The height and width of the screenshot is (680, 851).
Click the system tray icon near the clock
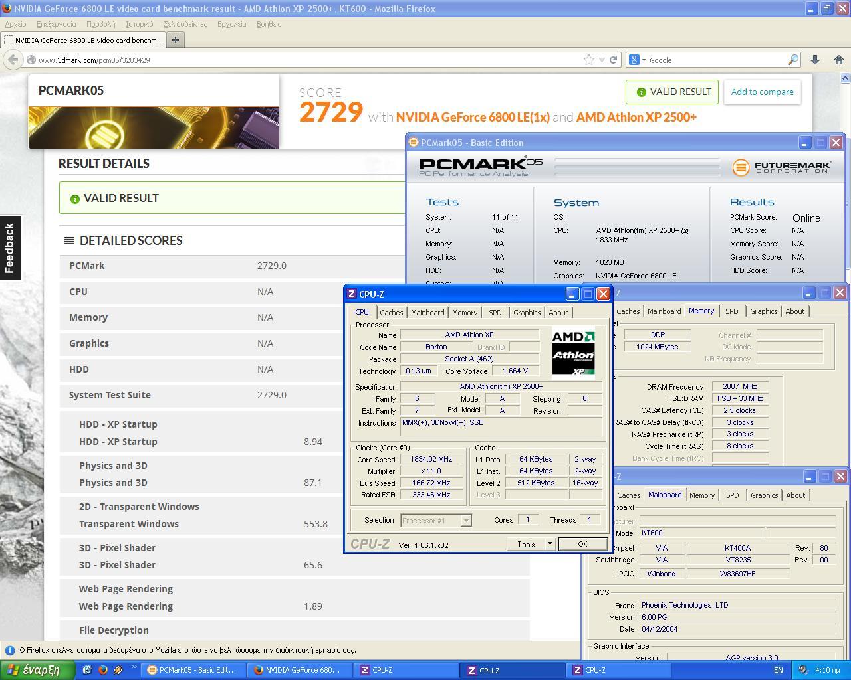(802, 670)
